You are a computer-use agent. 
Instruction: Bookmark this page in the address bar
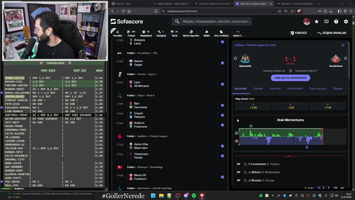(x=156, y=11)
